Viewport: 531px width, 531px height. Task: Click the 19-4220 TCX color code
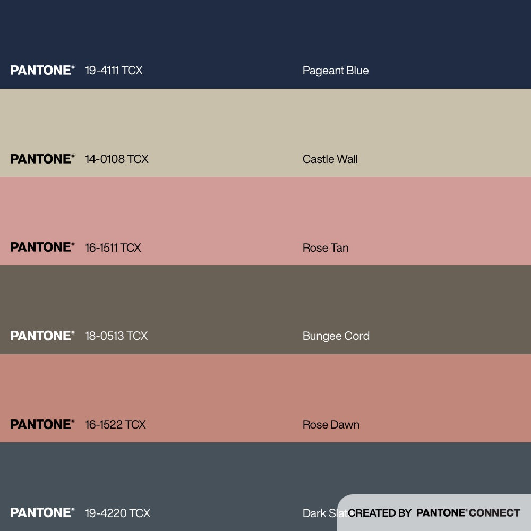(x=117, y=513)
